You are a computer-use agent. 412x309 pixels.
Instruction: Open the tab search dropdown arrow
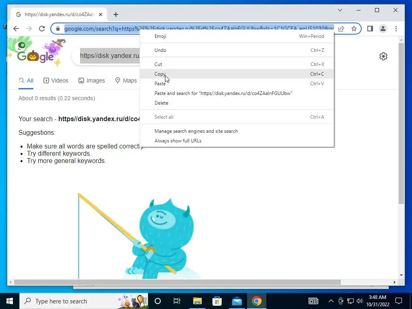pos(340,10)
